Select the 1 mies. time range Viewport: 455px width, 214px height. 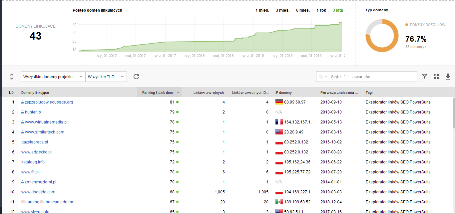click(x=262, y=10)
